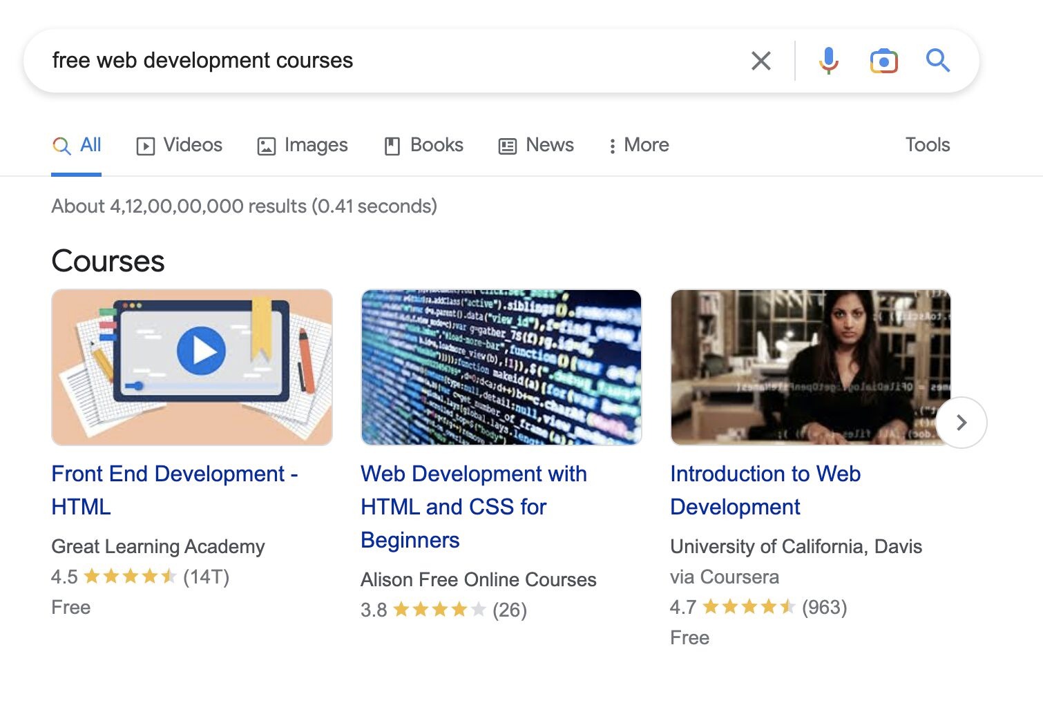Clear the search query with the X icon
This screenshot has height=714, width=1043.
click(x=760, y=61)
